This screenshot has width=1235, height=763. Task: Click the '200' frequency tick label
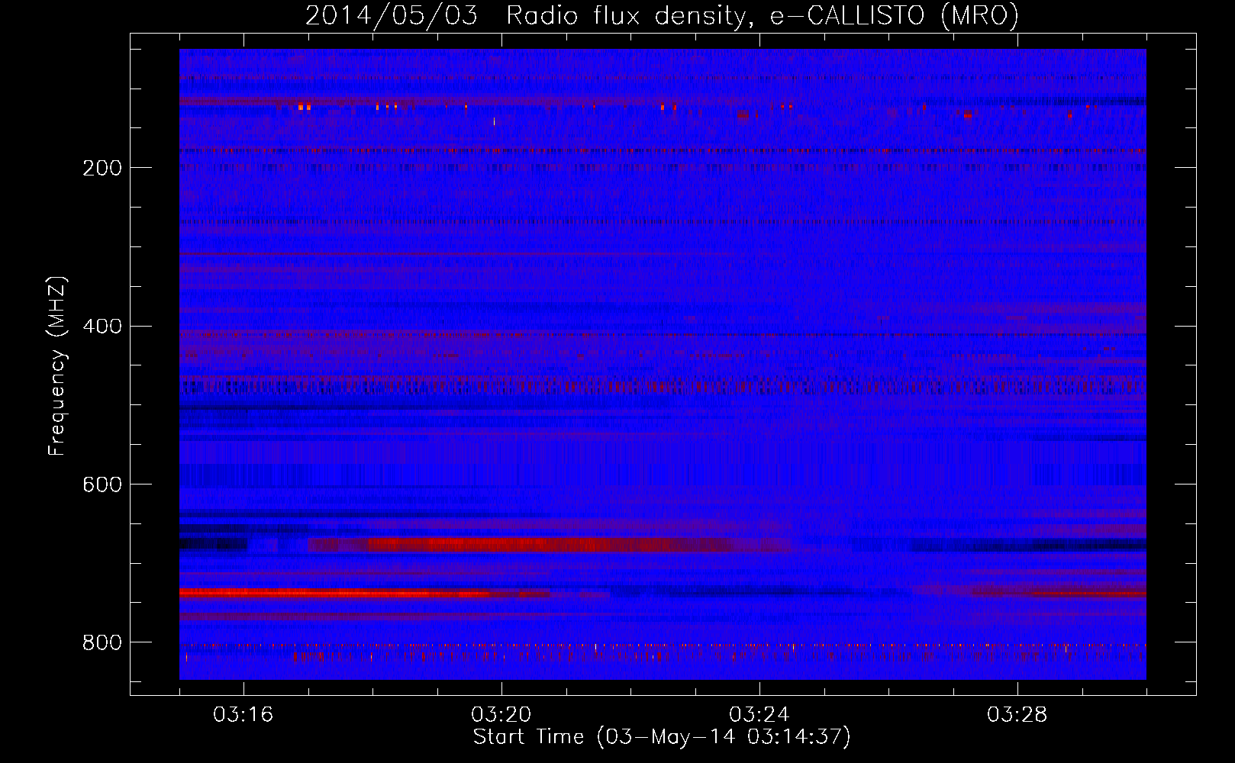(102, 168)
